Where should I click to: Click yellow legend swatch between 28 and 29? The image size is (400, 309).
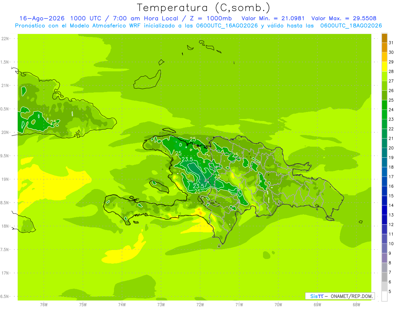384,67
